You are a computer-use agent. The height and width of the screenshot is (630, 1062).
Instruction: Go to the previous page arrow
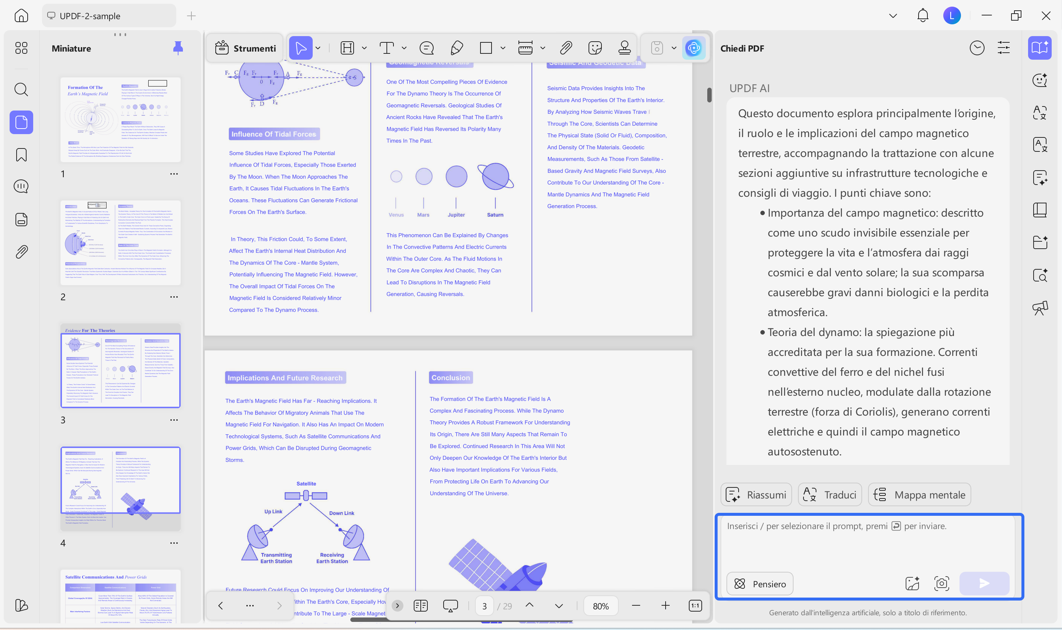click(x=529, y=605)
